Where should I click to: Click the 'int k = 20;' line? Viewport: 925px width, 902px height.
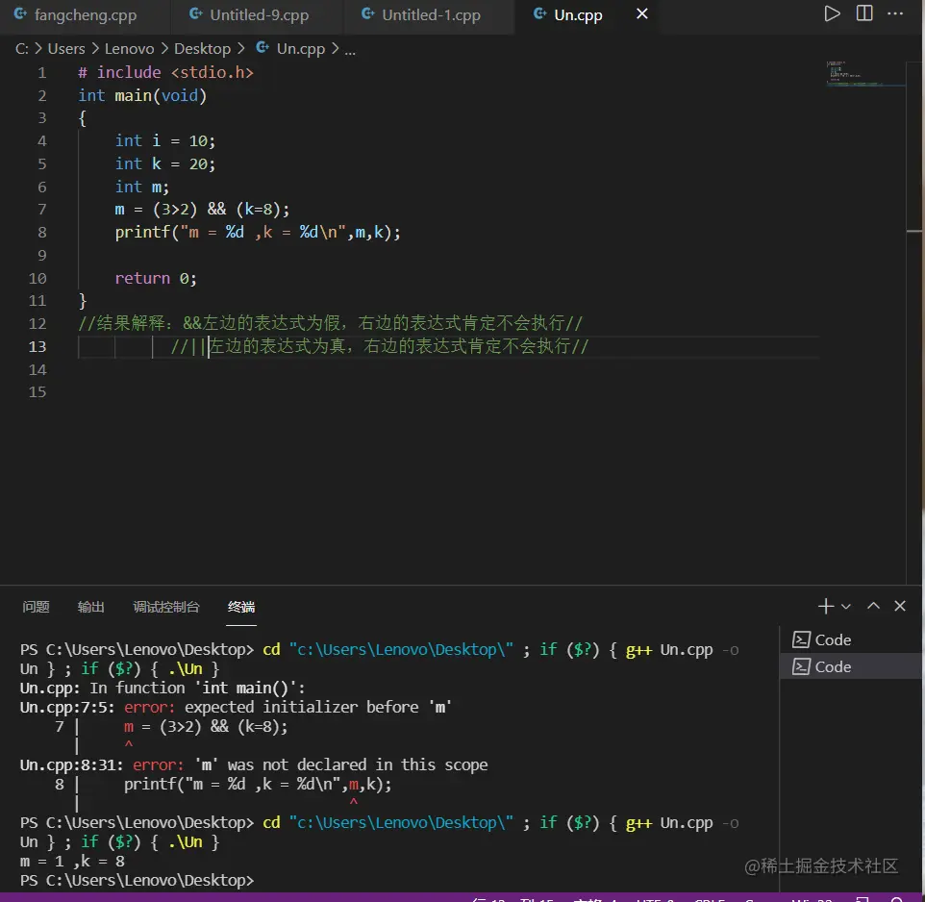[x=165, y=164]
